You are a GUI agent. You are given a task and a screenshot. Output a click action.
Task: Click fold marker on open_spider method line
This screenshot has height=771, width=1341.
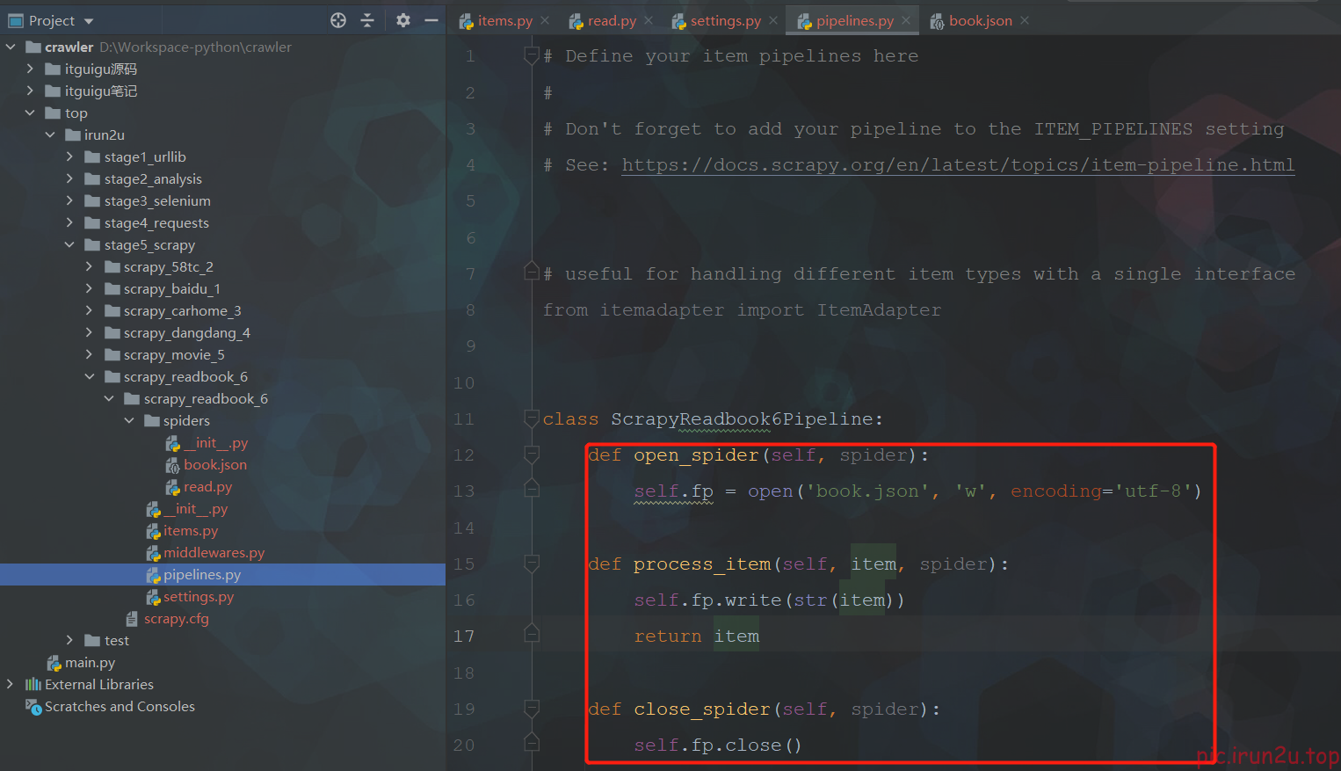coord(531,455)
